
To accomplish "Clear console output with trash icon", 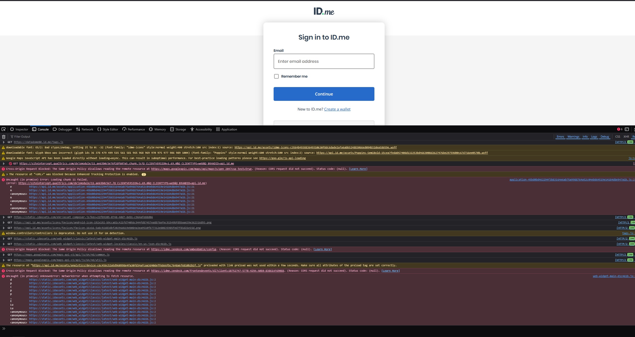I will pyautogui.click(x=4, y=137).
